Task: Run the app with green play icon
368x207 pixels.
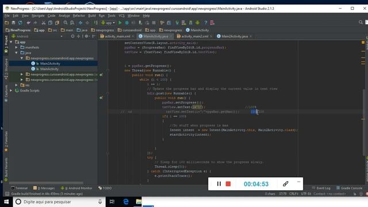Action: click(120, 23)
